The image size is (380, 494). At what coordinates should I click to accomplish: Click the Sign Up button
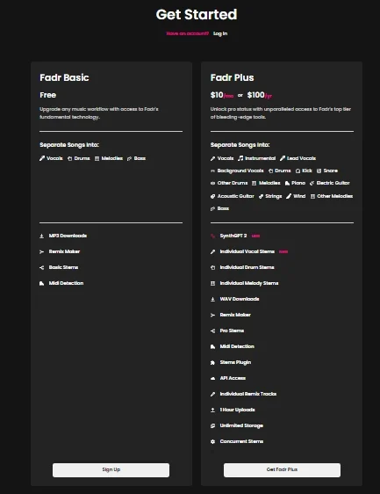click(x=111, y=469)
